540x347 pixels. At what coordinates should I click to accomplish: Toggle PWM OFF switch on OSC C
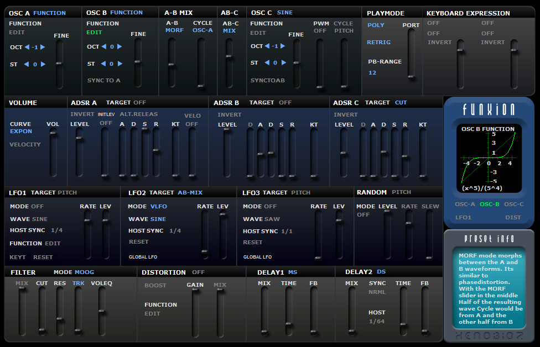(320, 30)
